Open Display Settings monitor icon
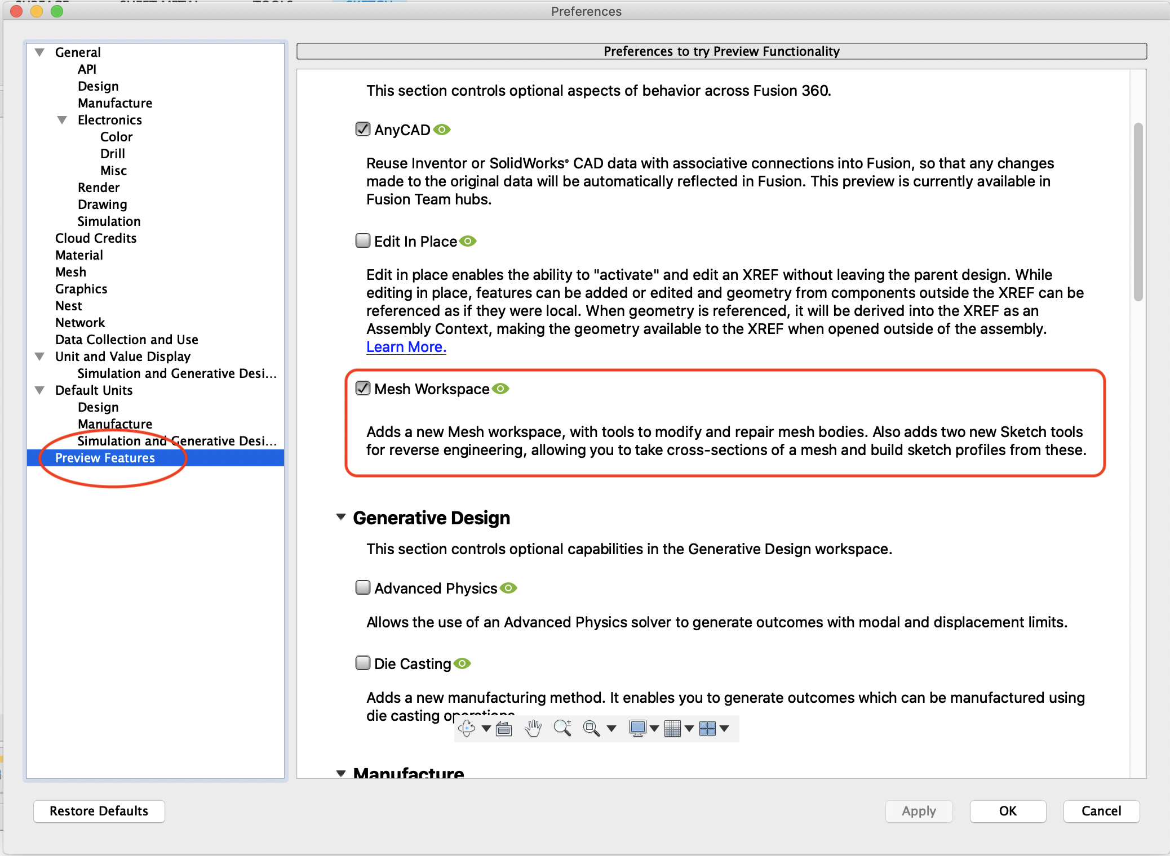The height and width of the screenshot is (856, 1170). tap(637, 728)
